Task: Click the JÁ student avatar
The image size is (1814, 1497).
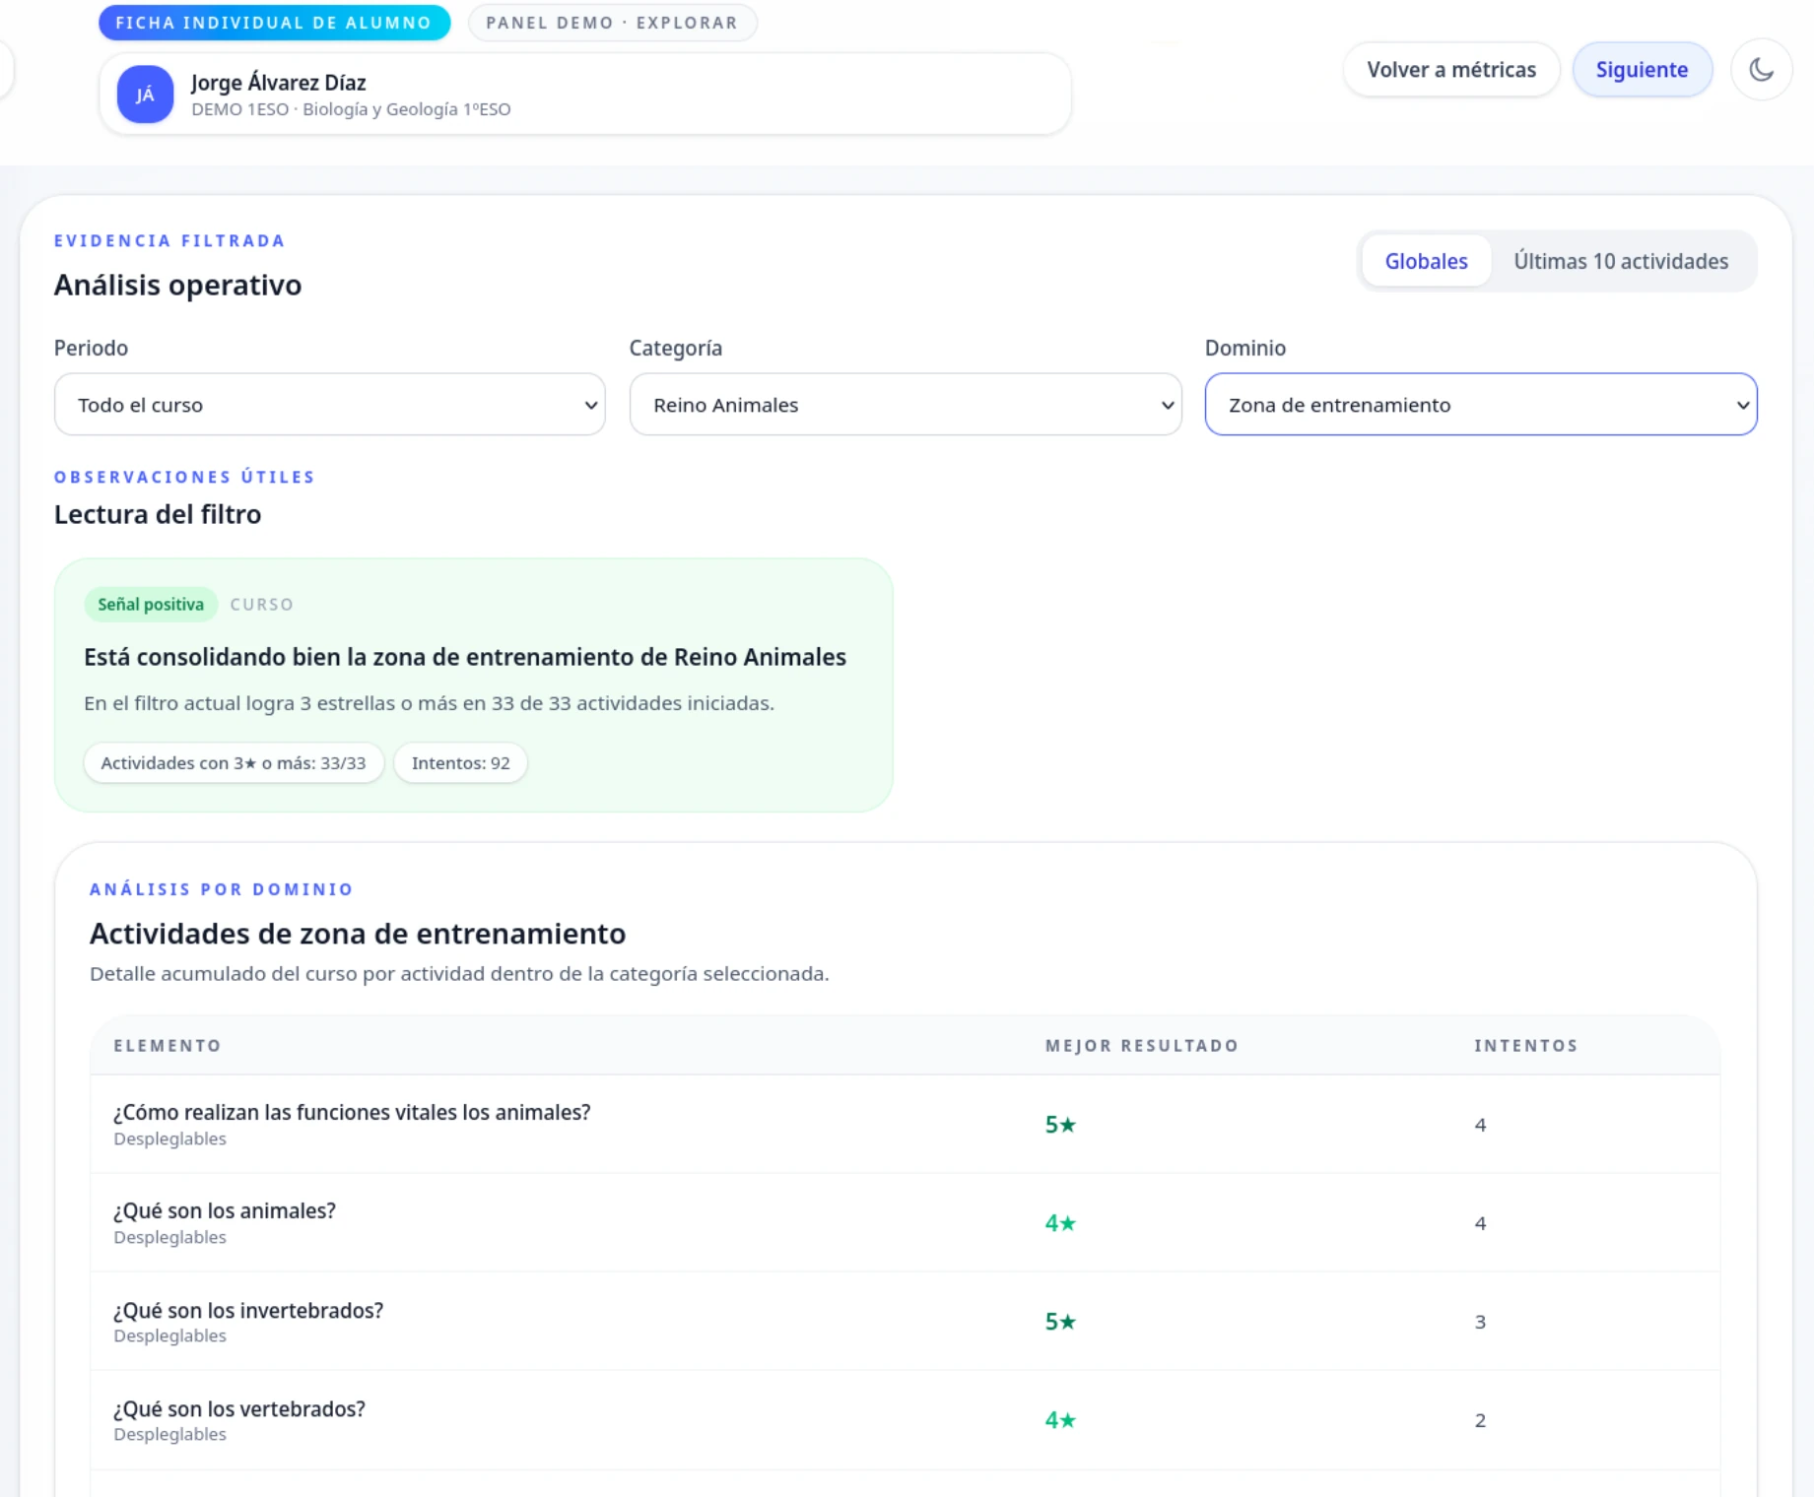Action: tap(145, 95)
